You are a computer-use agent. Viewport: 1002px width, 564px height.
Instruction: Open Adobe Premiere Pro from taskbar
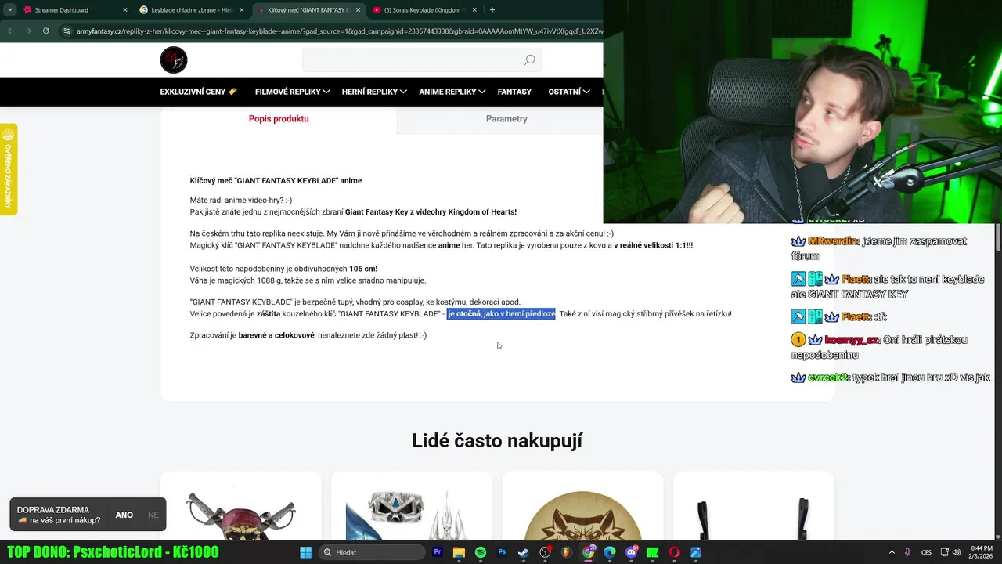(438, 552)
